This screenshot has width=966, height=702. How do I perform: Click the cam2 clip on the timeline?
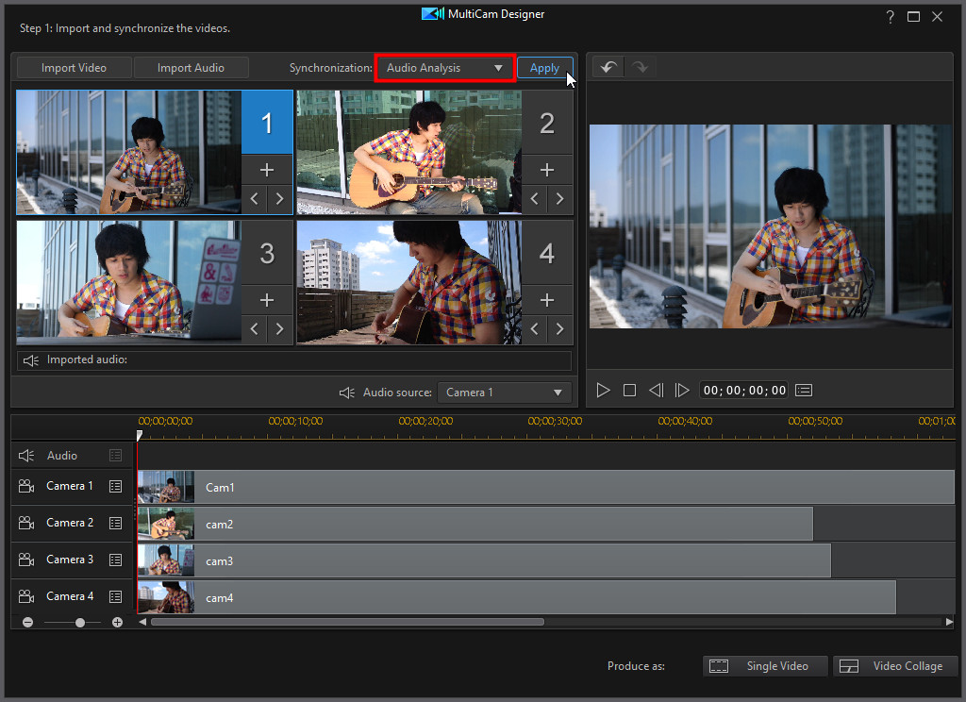coord(472,524)
